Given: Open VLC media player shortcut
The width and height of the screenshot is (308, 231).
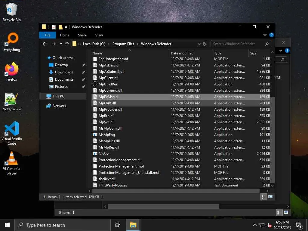Looking at the screenshot, I should (12, 163).
